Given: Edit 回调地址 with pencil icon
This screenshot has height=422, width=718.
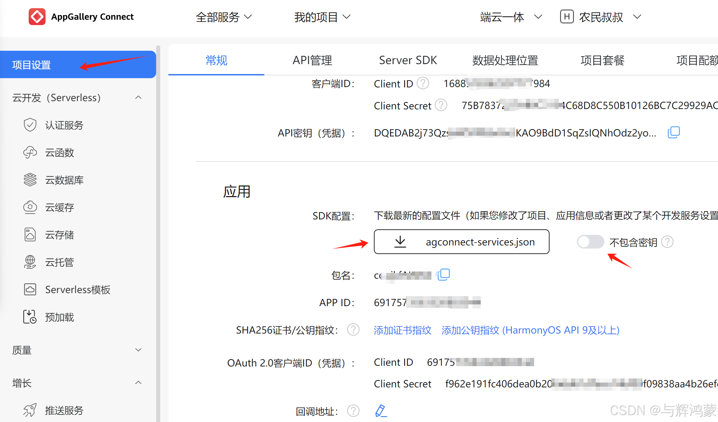Looking at the screenshot, I should point(380,410).
